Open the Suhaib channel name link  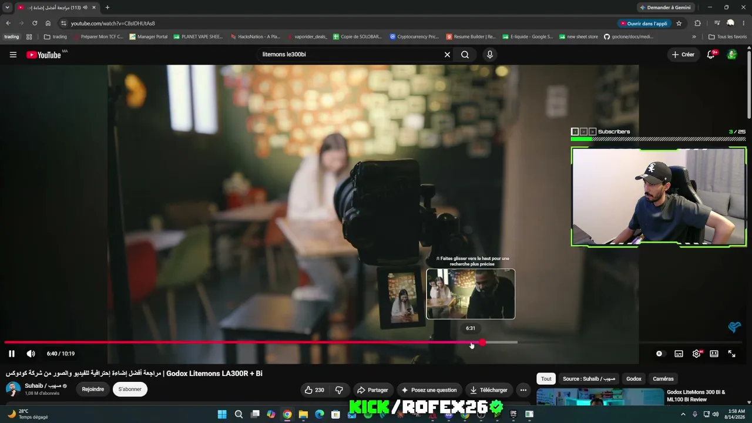pyautogui.click(x=42, y=386)
